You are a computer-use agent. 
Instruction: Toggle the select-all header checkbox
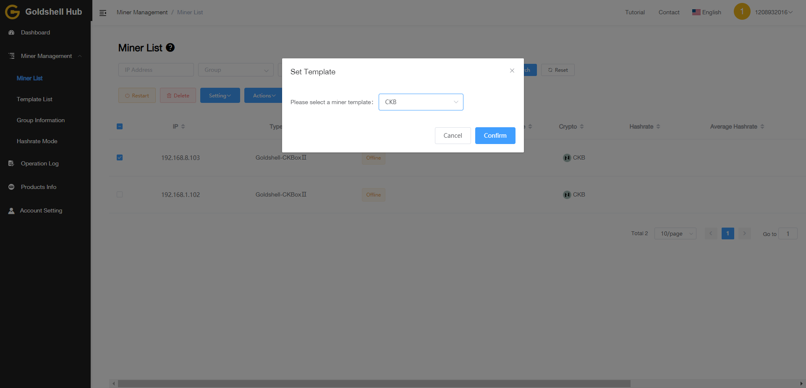click(120, 126)
